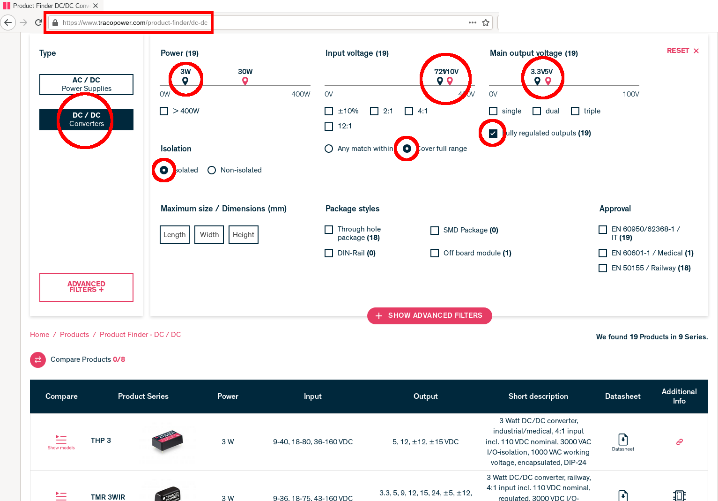Check the ±10% input voltage option

pyautogui.click(x=329, y=111)
